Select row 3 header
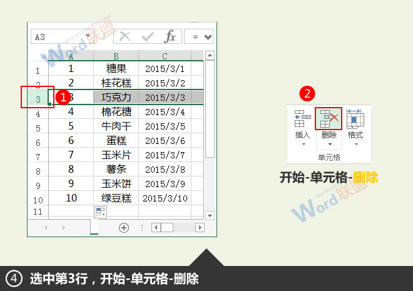This screenshot has width=413, height=291. [38, 98]
